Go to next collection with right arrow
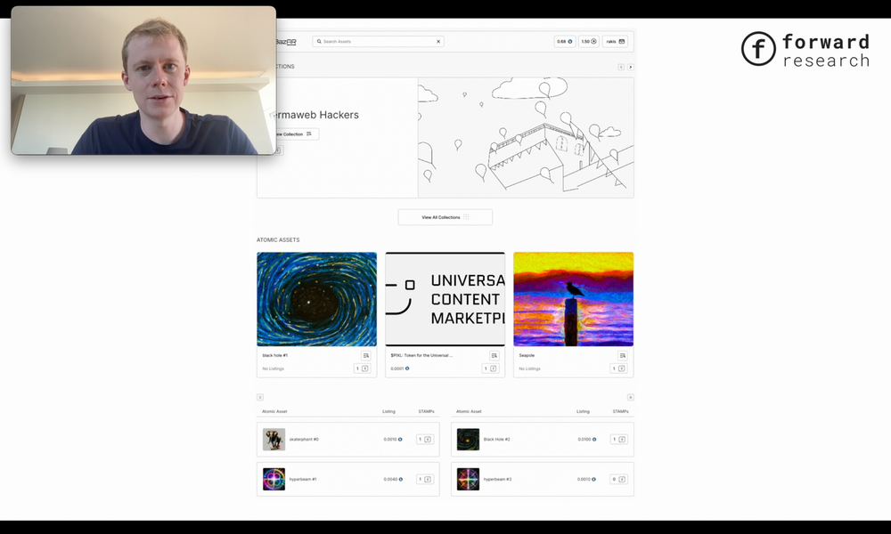Viewport: 891px width, 534px height. [631, 67]
